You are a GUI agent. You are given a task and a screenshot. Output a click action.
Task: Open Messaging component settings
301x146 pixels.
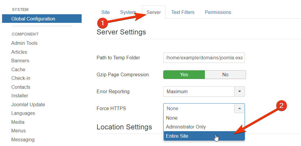[x=23, y=139]
